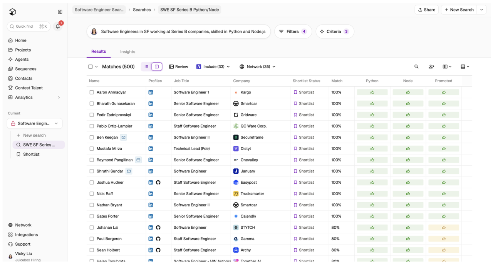Click the Easypost company logo
Screen dimensions: 493x266
236,183
